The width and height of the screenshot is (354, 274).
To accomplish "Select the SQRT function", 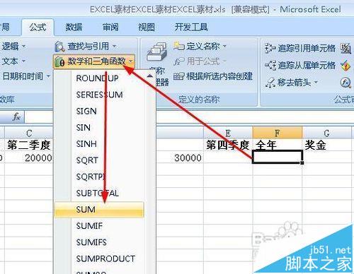I will (x=99, y=160).
